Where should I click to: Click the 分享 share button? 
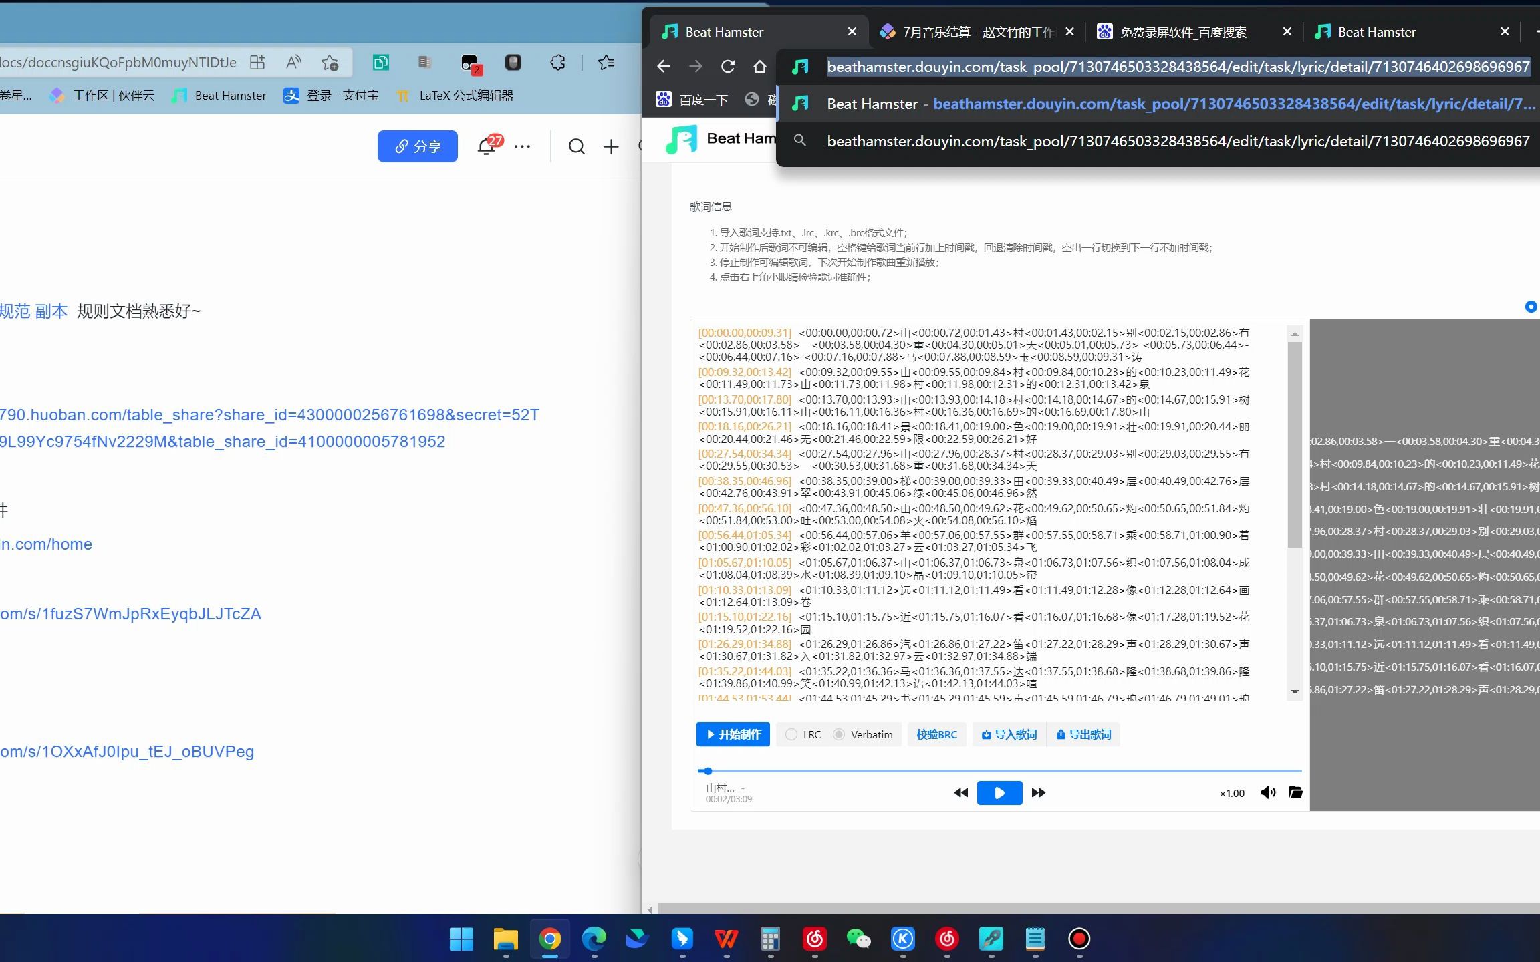pyautogui.click(x=417, y=145)
